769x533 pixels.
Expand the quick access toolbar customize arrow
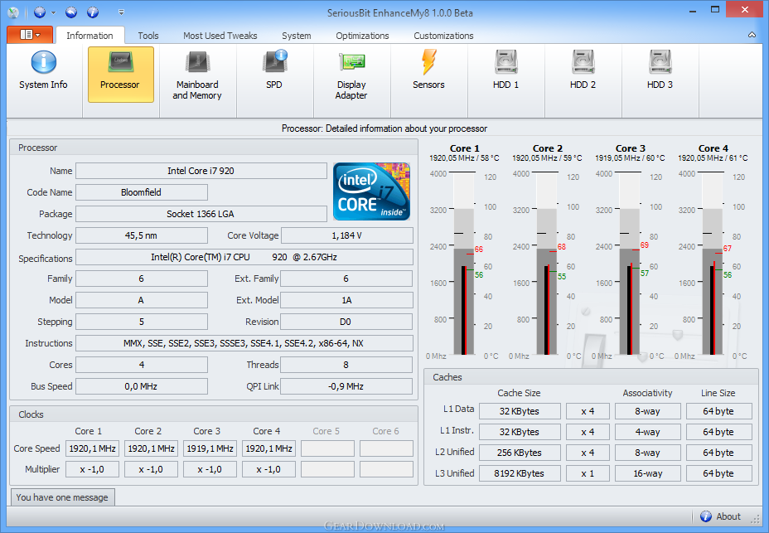click(x=121, y=12)
